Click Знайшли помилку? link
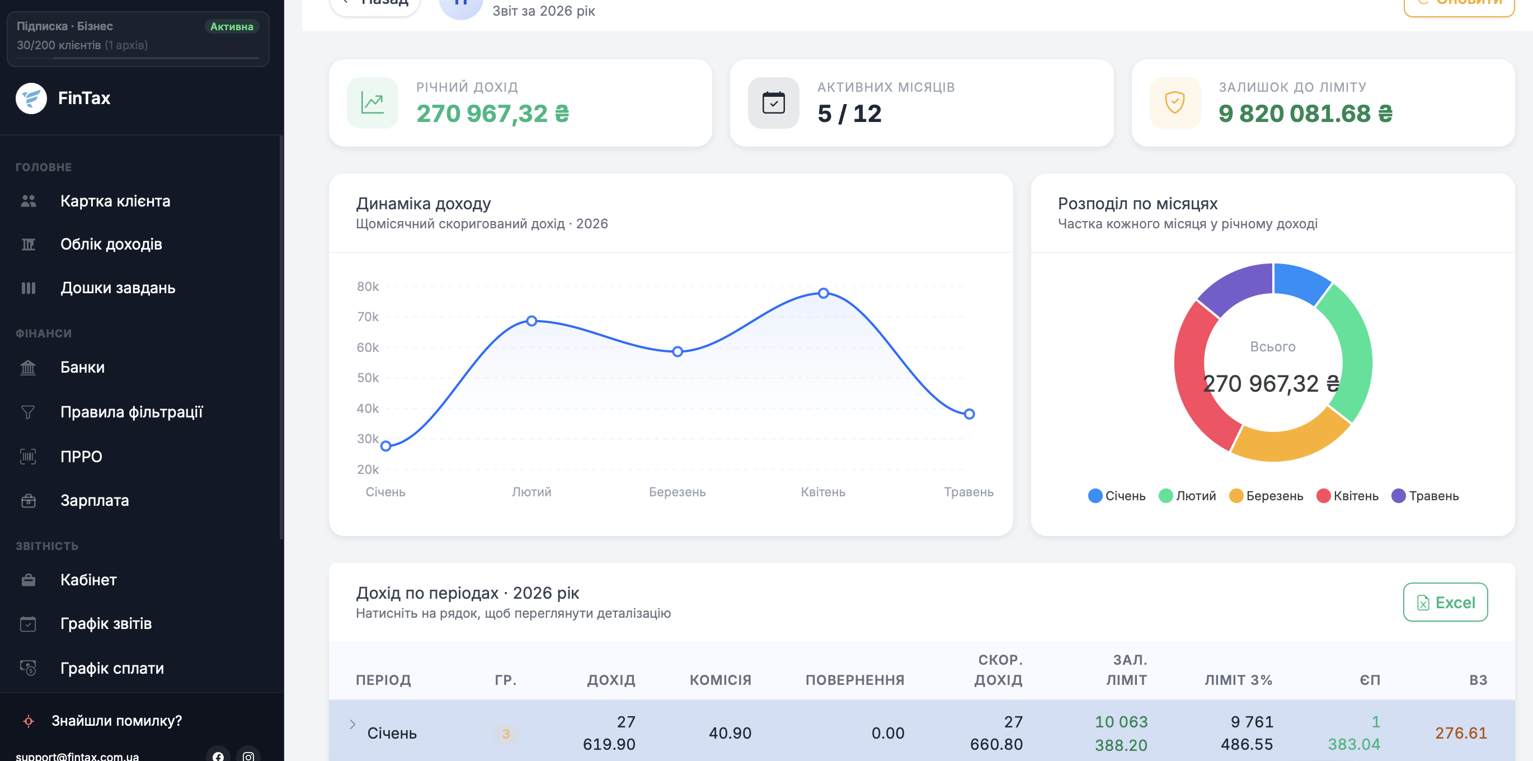 (116, 721)
